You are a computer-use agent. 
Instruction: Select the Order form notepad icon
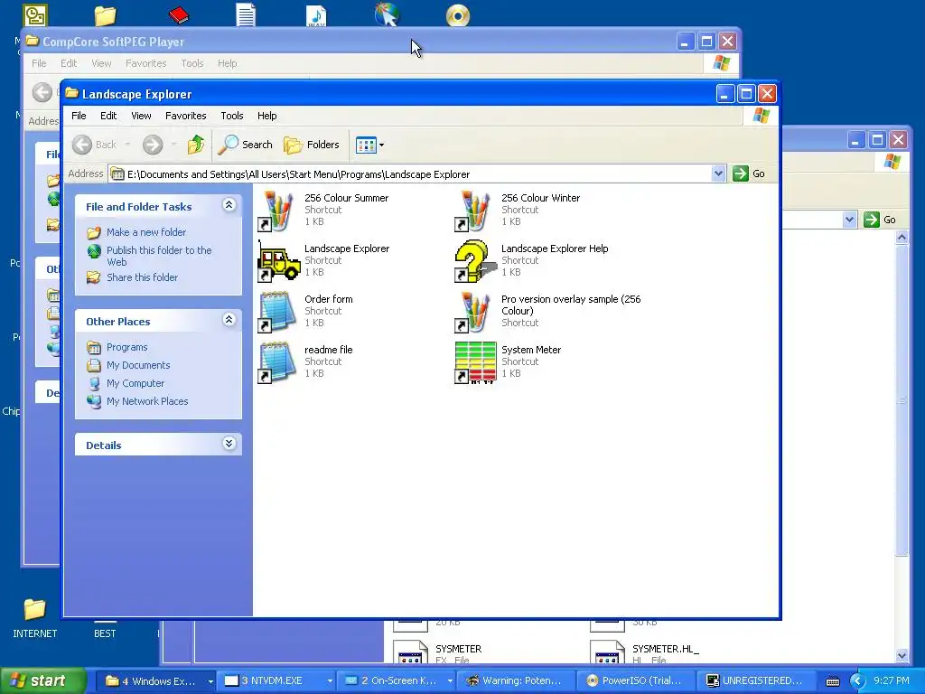[x=276, y=312]
